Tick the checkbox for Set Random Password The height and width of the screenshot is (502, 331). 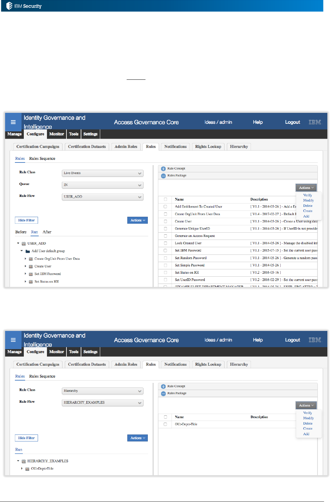coord(165,258)
